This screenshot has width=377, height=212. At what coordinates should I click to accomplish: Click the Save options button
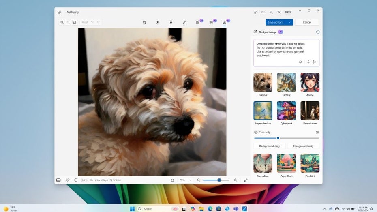tap(276, 22)
